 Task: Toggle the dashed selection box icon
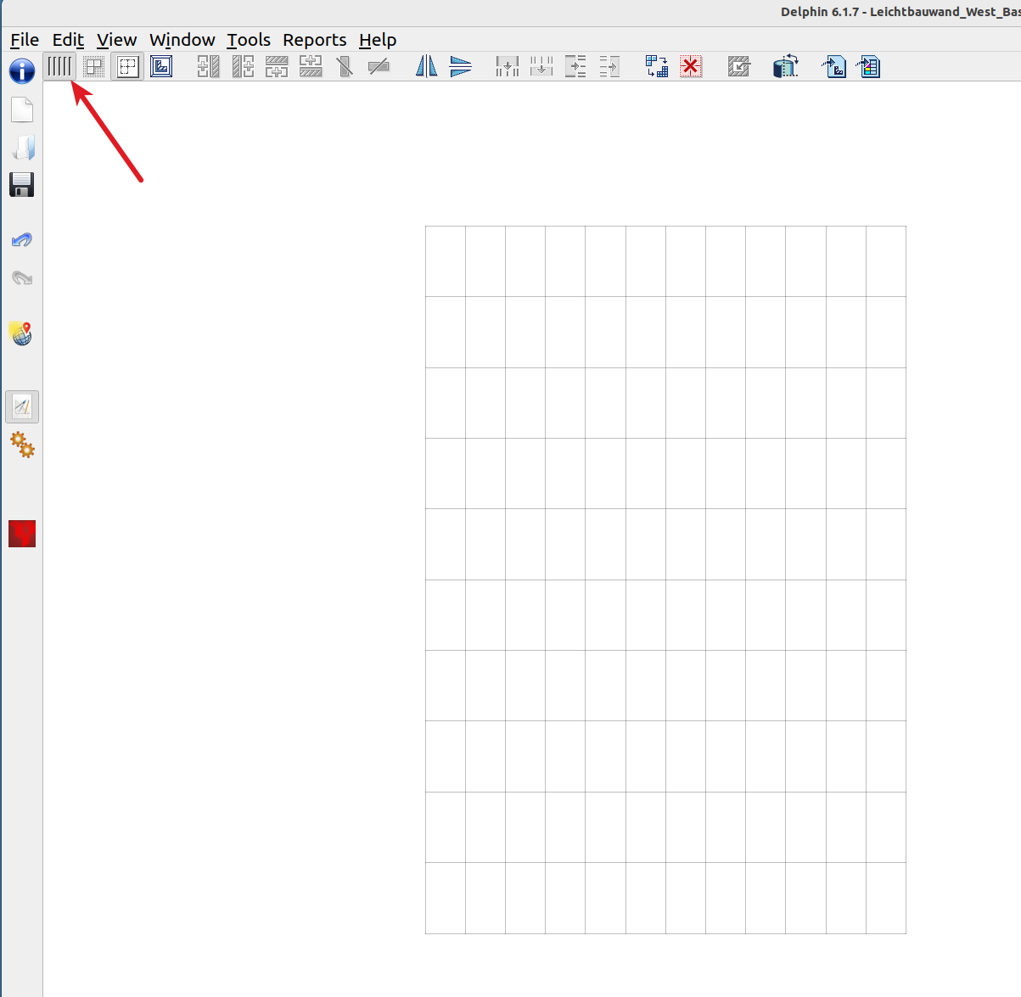(x=127, y=66)
